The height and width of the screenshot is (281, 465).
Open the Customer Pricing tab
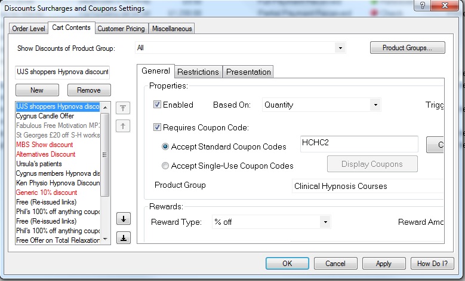tap(121, 28)
